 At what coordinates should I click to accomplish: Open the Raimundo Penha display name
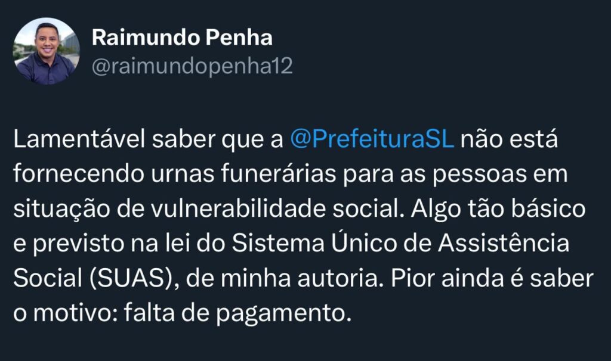pos(182,38)
